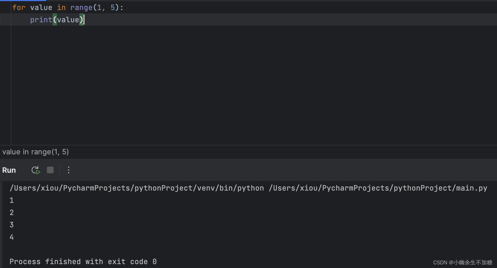Viewport: 497px width, 268px height.
Task: Place cursor on the 'for value in range' line
Action: coord(68,8)
